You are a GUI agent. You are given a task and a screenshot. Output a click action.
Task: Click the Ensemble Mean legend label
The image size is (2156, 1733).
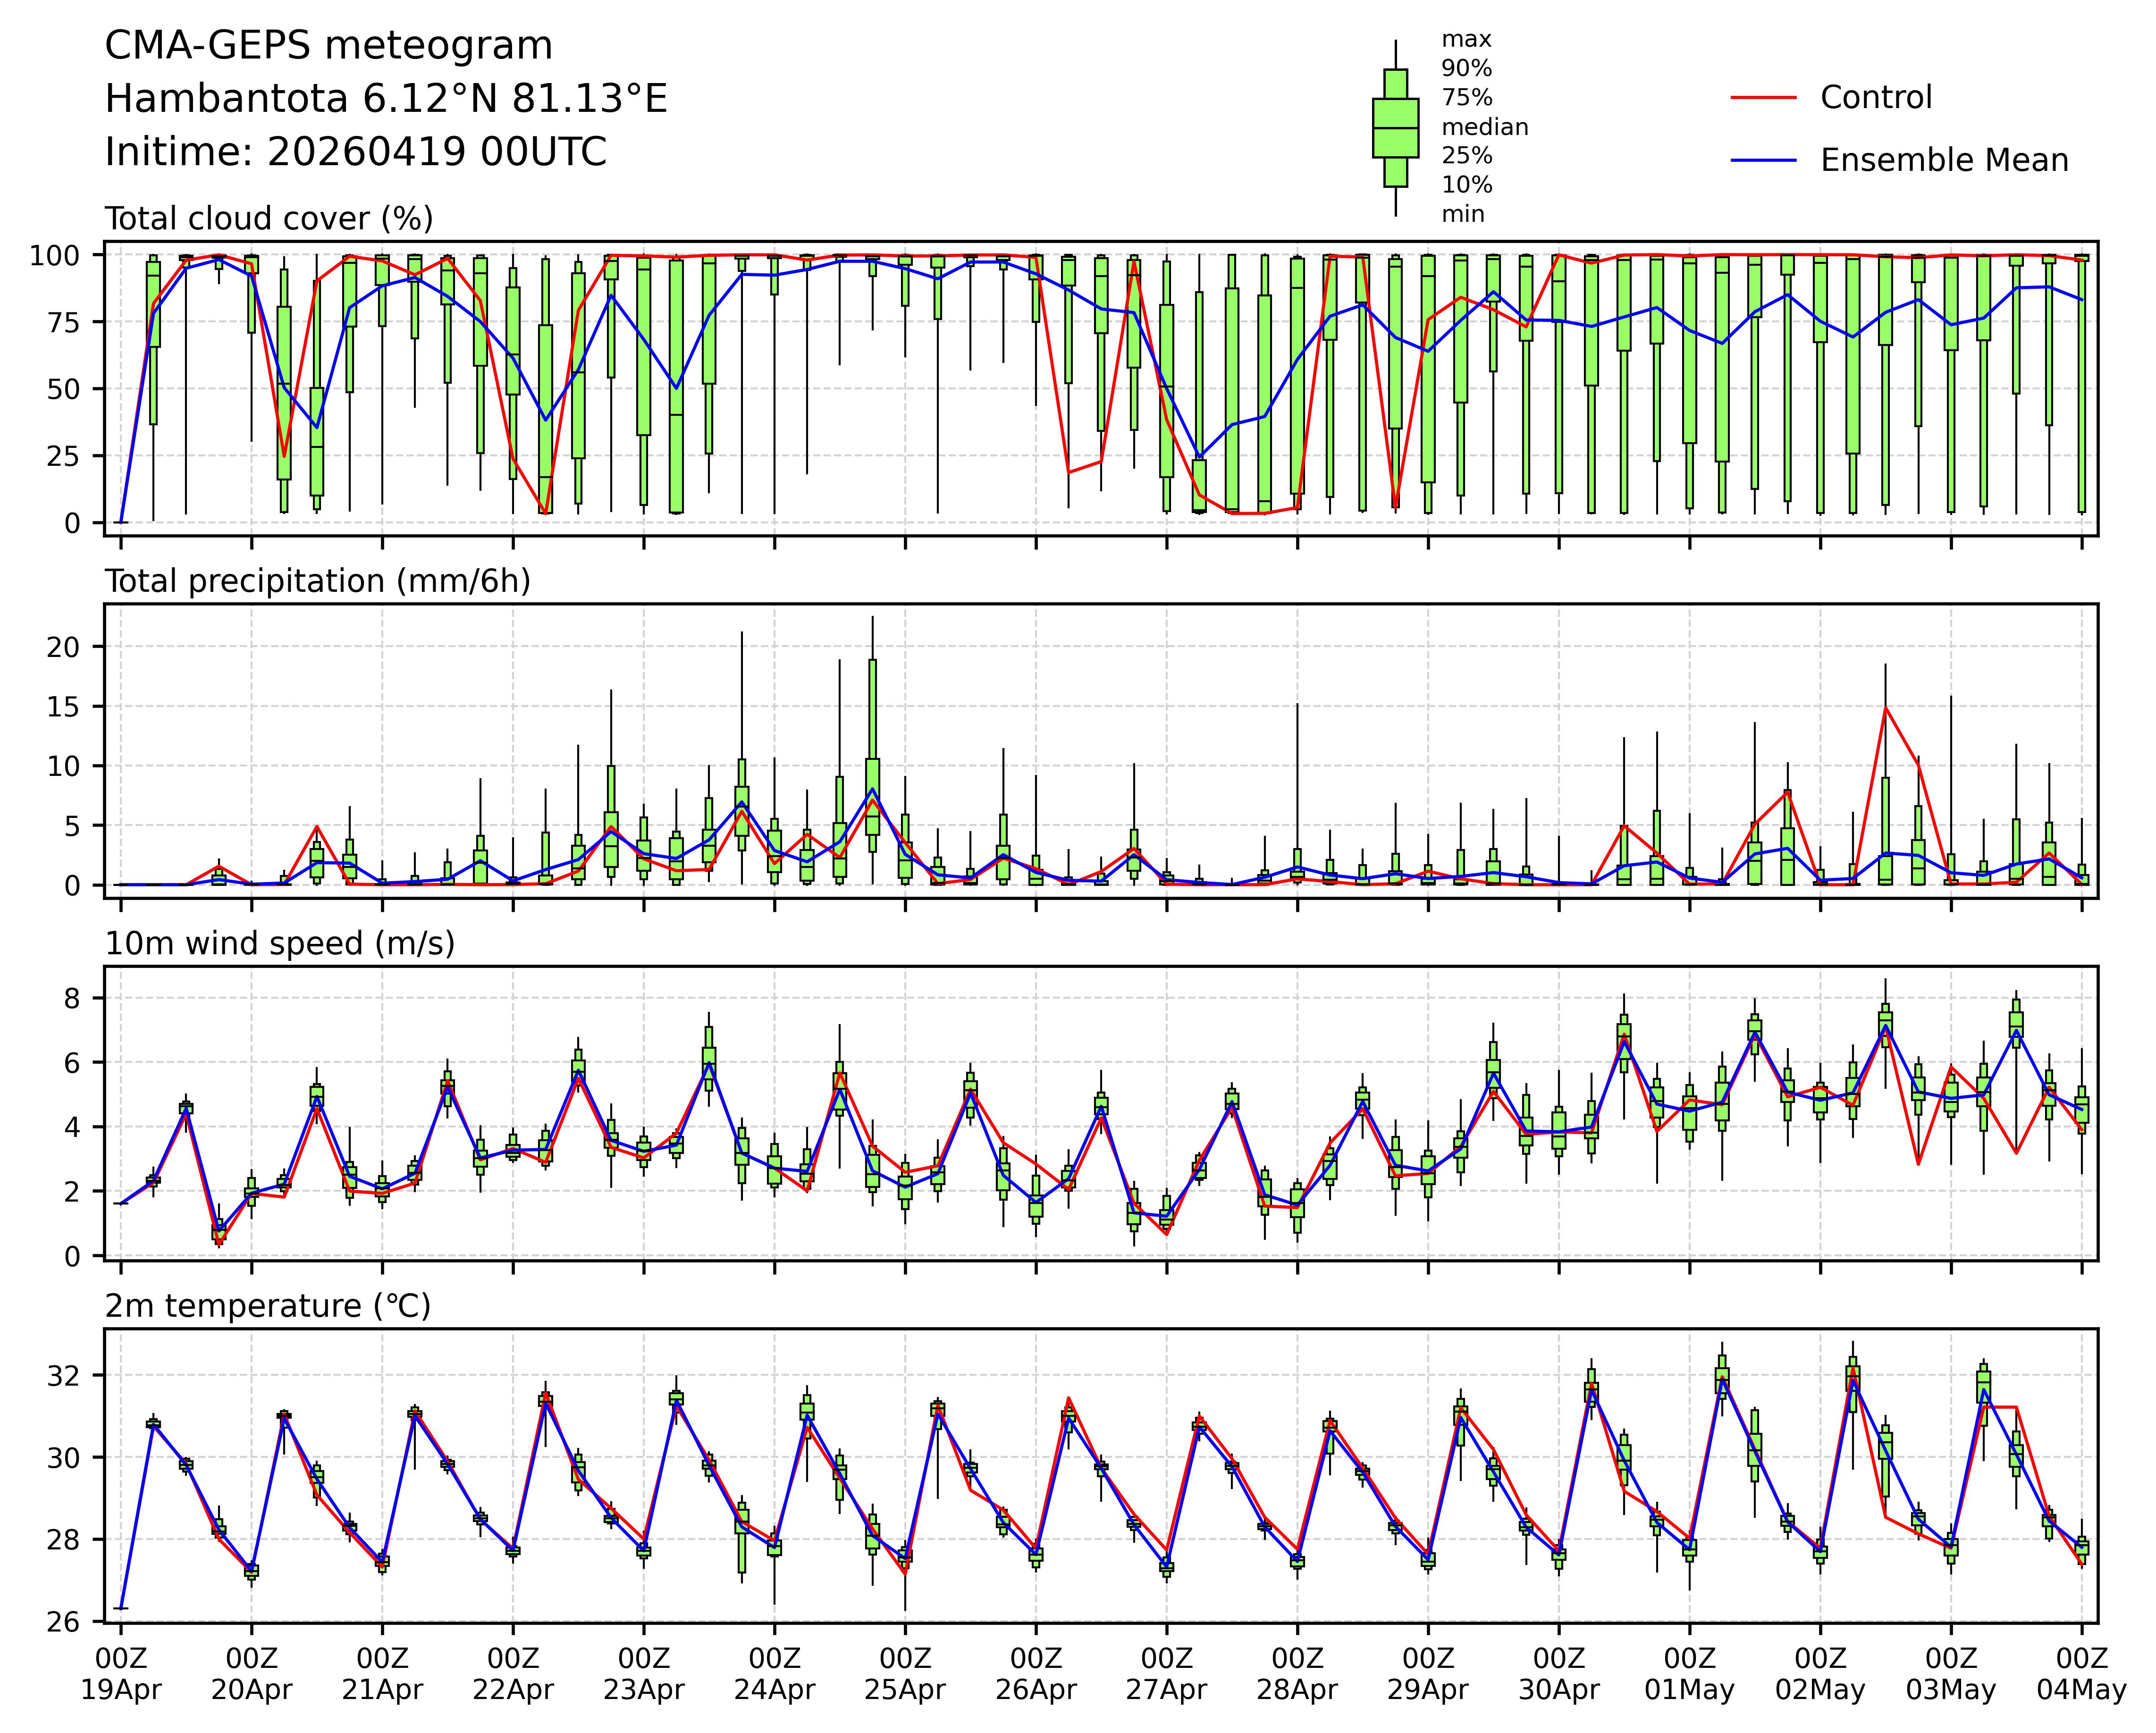point(1944,161)
